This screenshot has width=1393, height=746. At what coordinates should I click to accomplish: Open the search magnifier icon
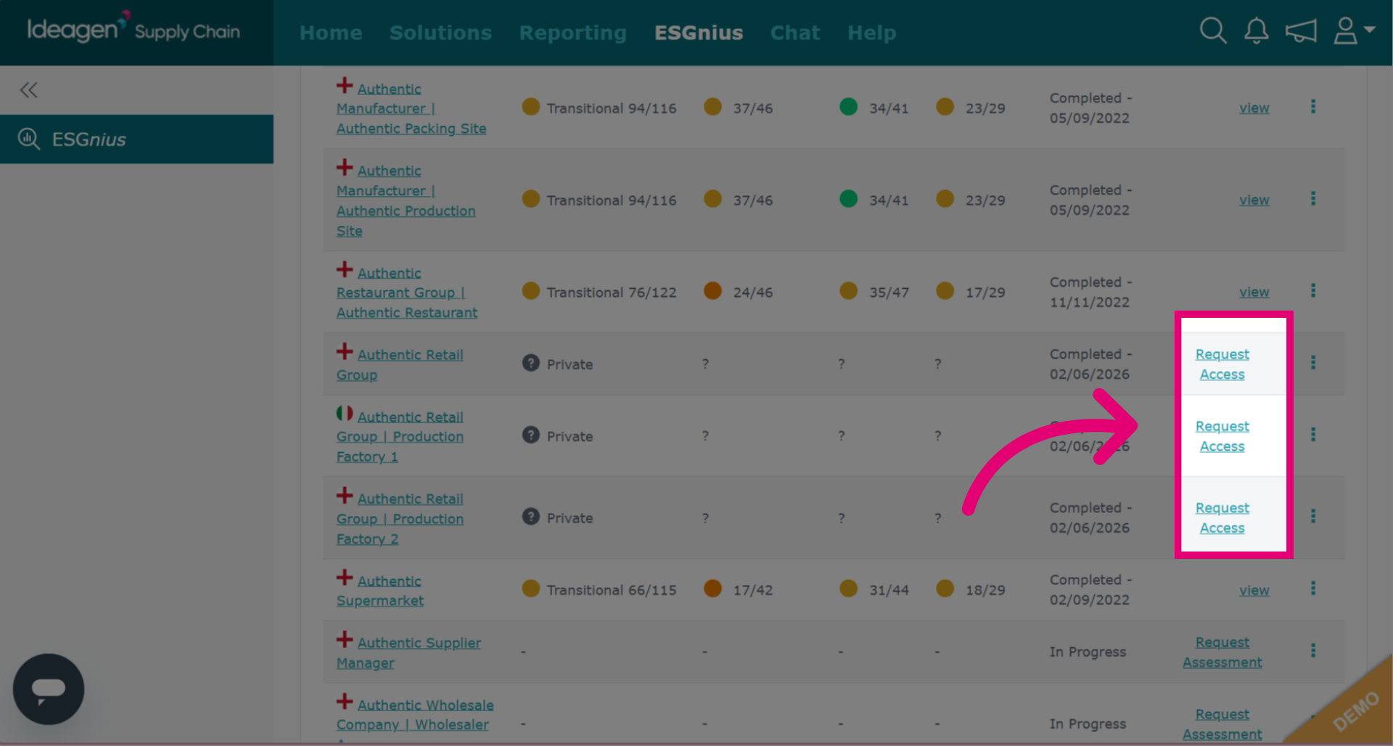1212,31
